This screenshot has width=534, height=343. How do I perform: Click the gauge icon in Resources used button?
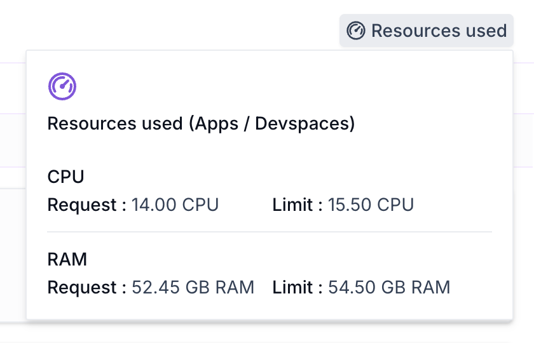(x=356, y=30)
